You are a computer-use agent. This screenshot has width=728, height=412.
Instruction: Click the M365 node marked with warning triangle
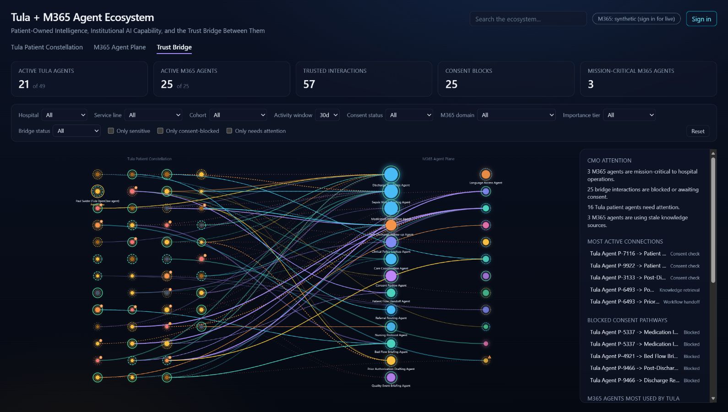click(486, 361)
